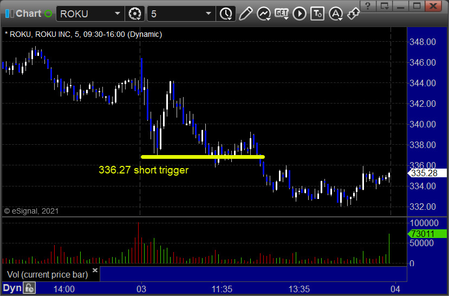This screenshot has height=296, width=449.
Task: Click the green symbol link circle
Action: (48, 14)
